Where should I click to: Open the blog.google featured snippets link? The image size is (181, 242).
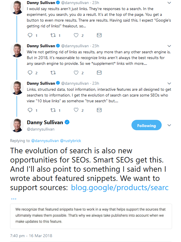pos(119,187)
